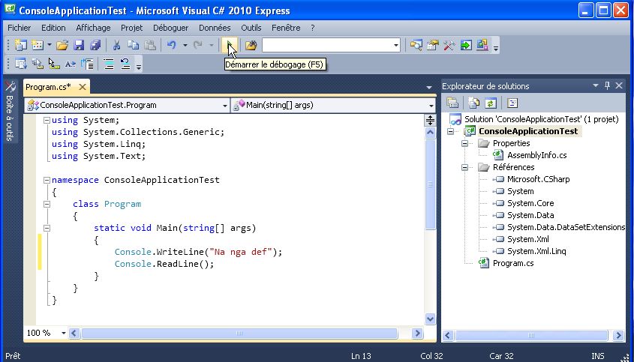Screen dimensions: 634x362
Task: Click View Code icon in Solution Explorer
Action: click(x=512, y=103)
